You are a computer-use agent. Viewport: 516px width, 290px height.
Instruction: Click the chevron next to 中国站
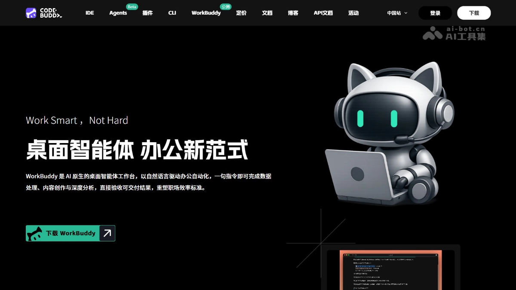[405, 13]
